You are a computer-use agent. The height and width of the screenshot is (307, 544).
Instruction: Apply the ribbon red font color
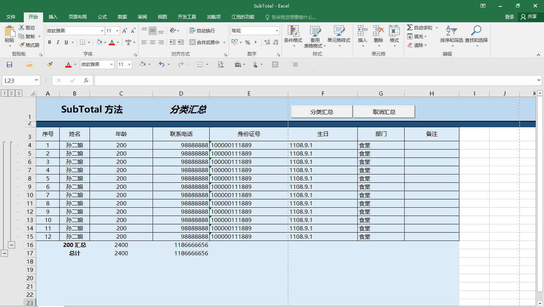(111, 42)
